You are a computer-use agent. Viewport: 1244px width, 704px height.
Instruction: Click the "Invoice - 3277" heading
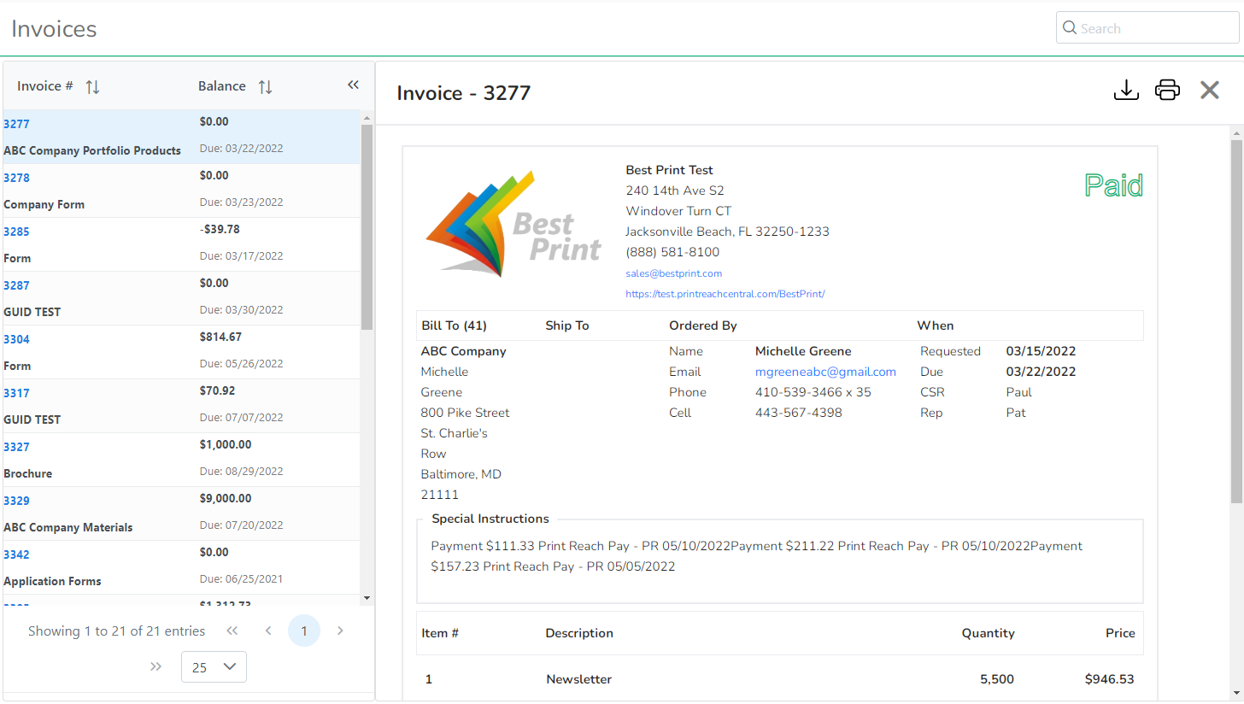tap(464, 93)
